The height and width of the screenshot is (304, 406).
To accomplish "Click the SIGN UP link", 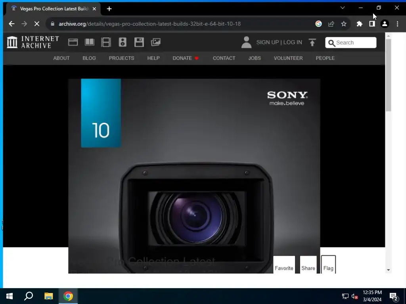I will coord(268,42).
